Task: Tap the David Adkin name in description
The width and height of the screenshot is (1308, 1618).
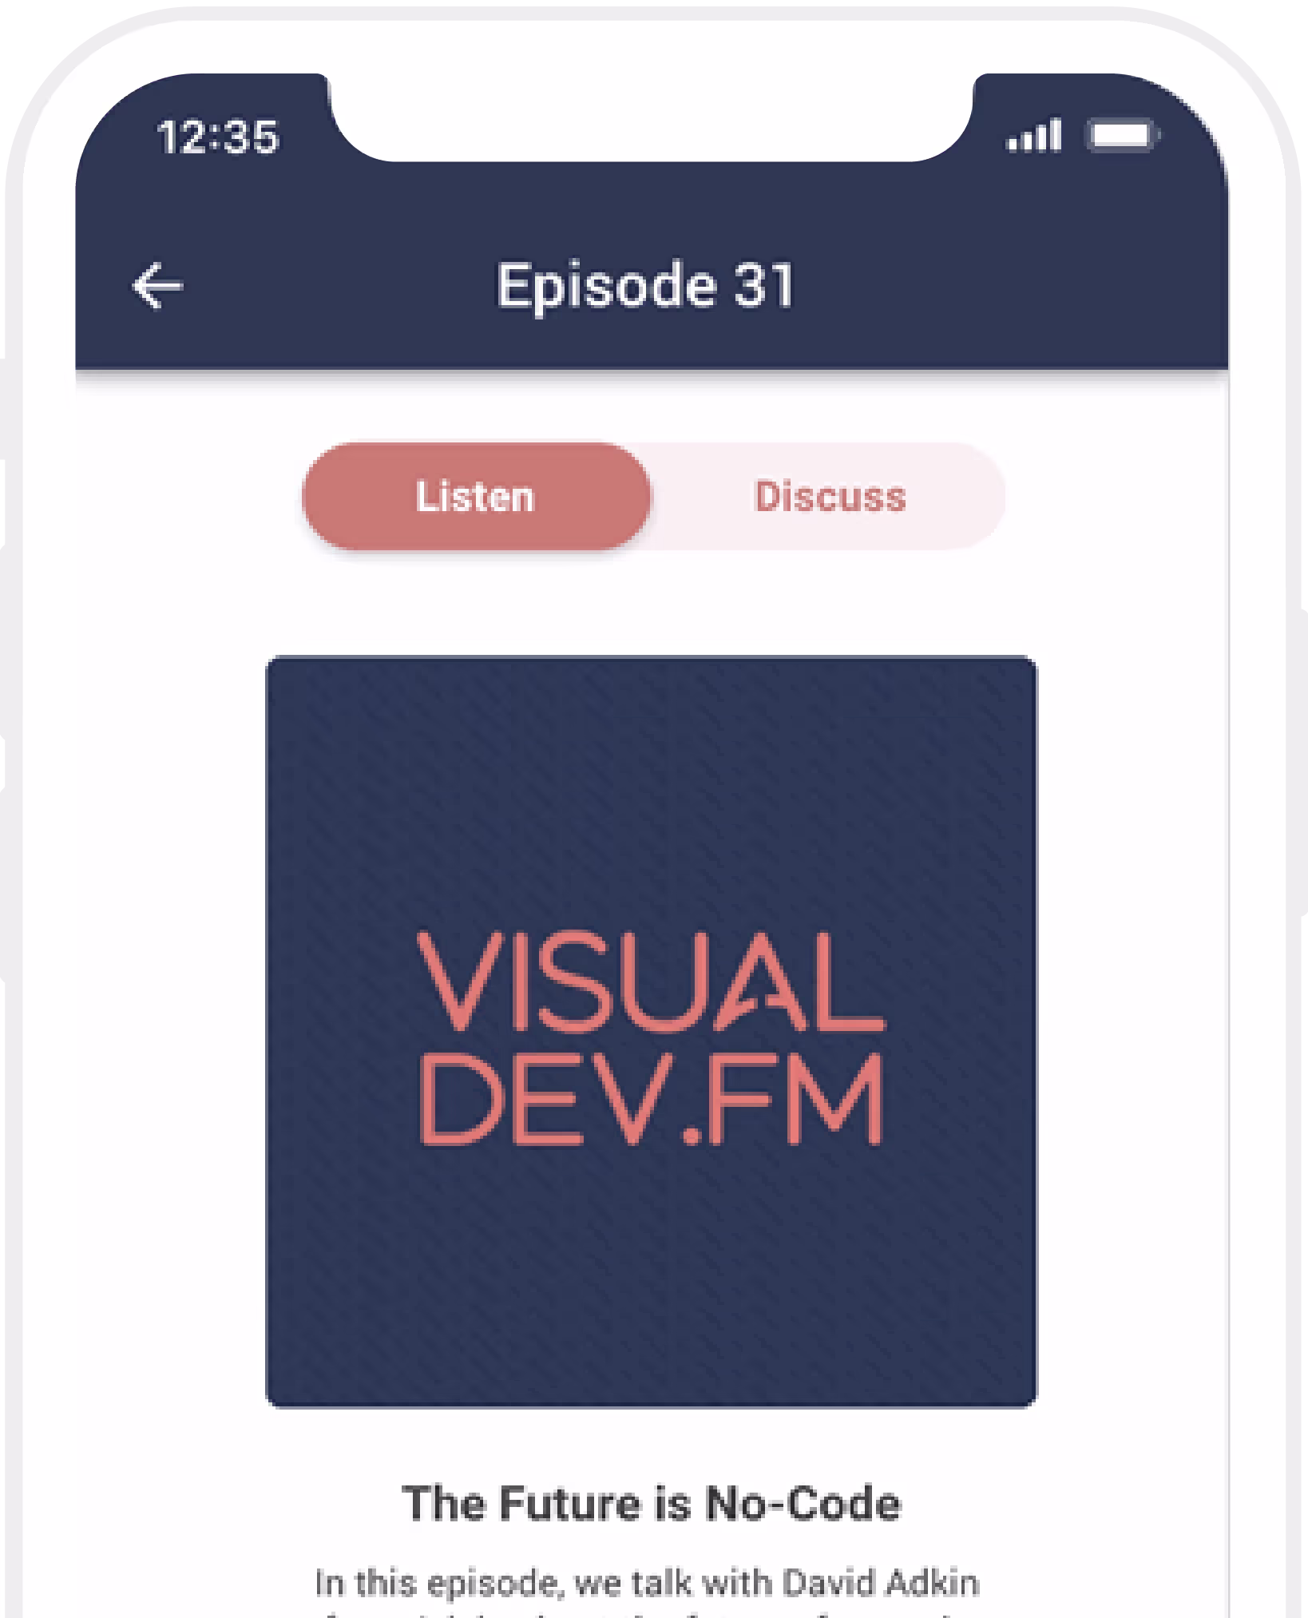Action: pos(880,1583)
